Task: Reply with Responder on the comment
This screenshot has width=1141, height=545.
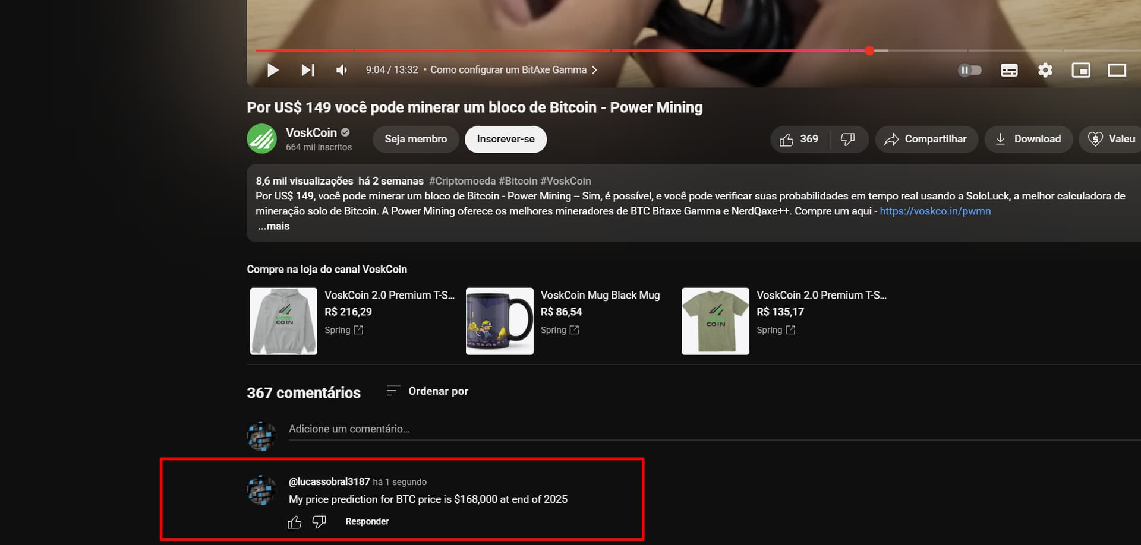Action: (x=367, y=521)
